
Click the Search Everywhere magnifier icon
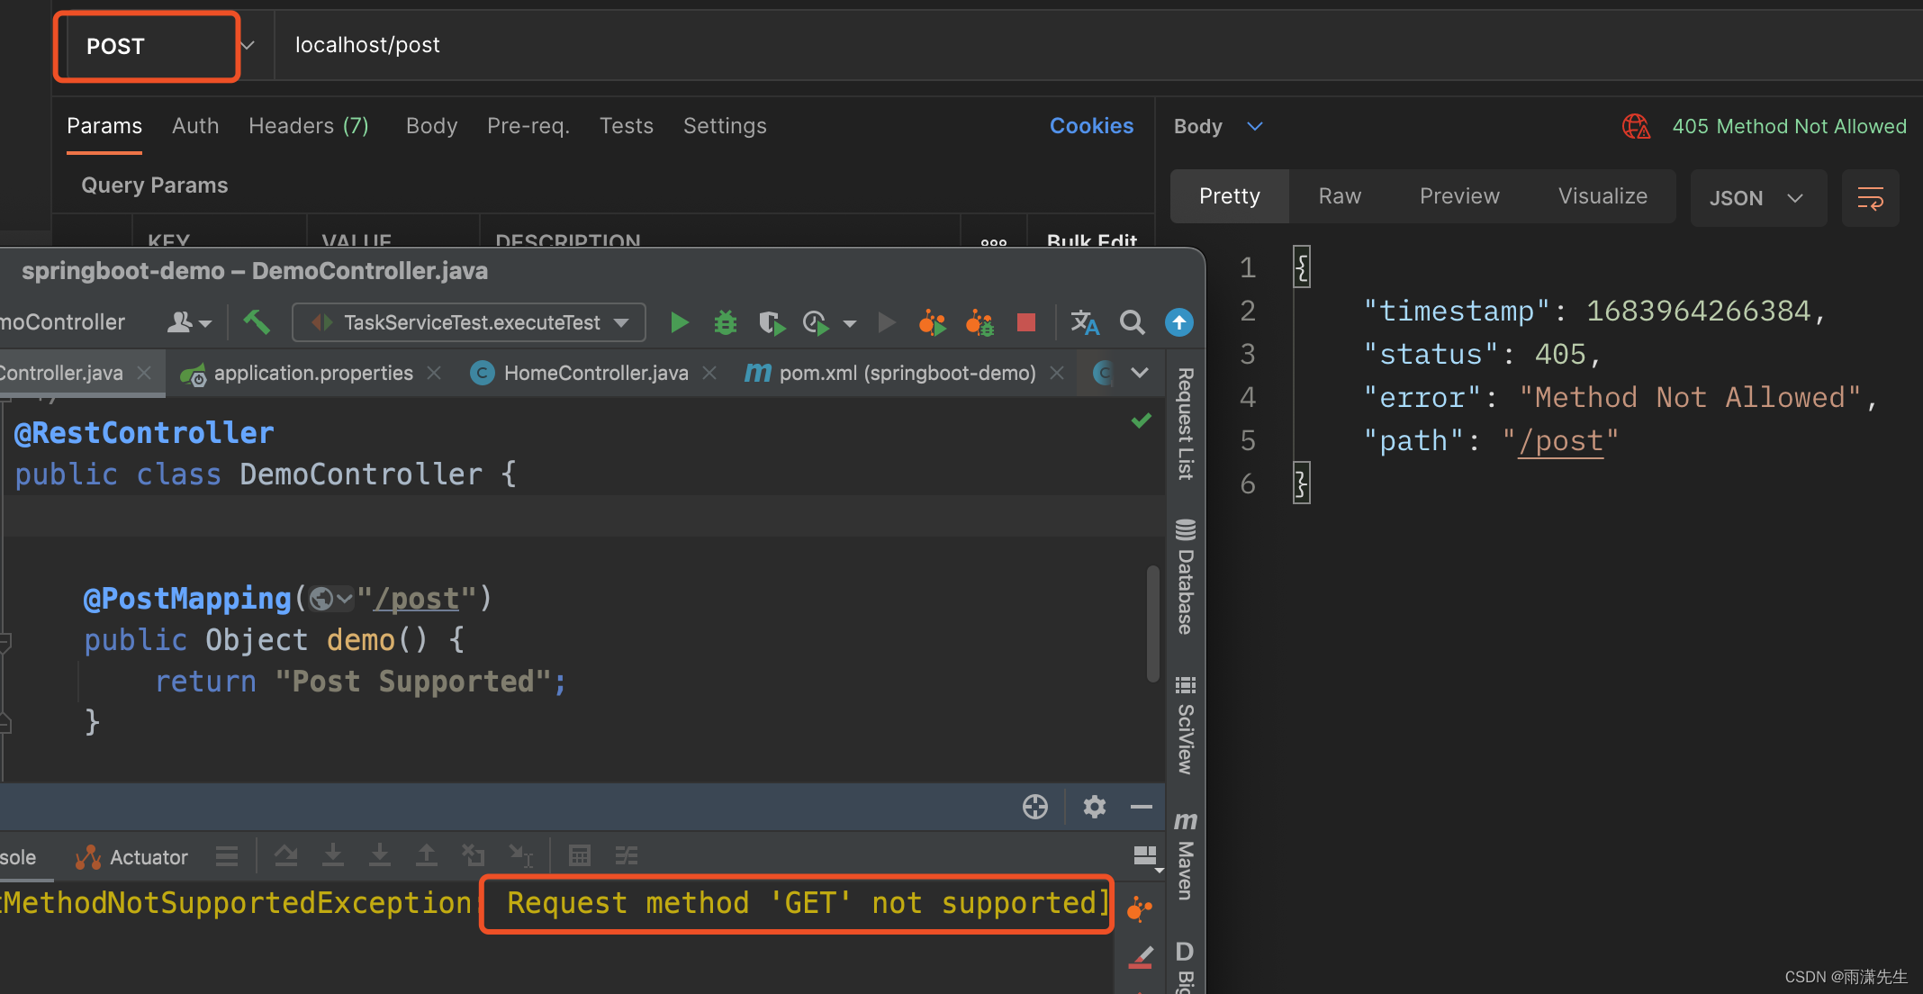pos(1132,322)
